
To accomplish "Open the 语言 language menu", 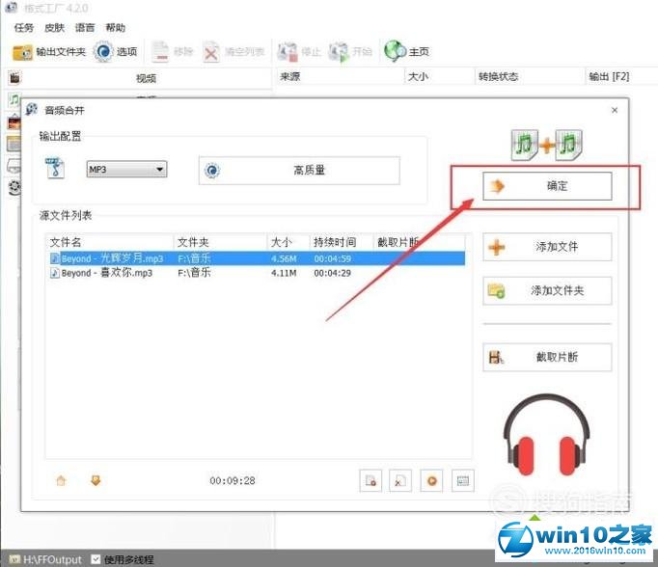I will (85, 28).
